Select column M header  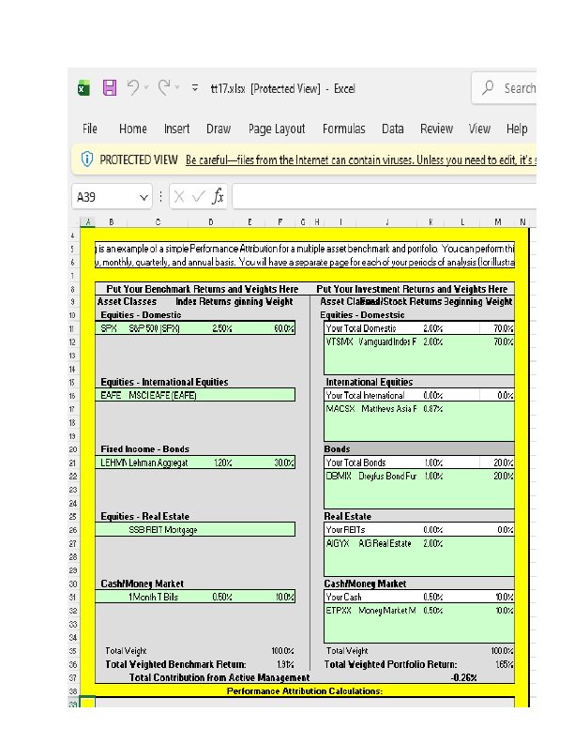point(498,221)
